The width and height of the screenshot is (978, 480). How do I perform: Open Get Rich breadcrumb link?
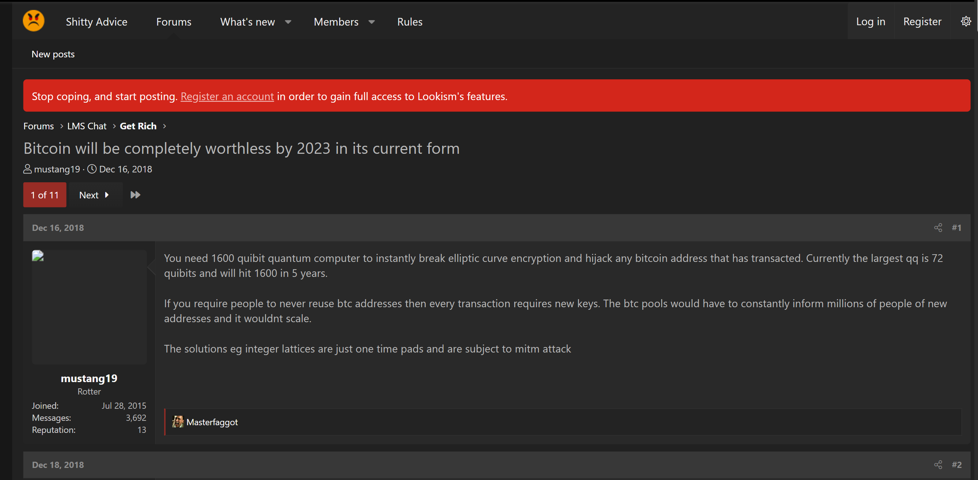coord(138,126)
